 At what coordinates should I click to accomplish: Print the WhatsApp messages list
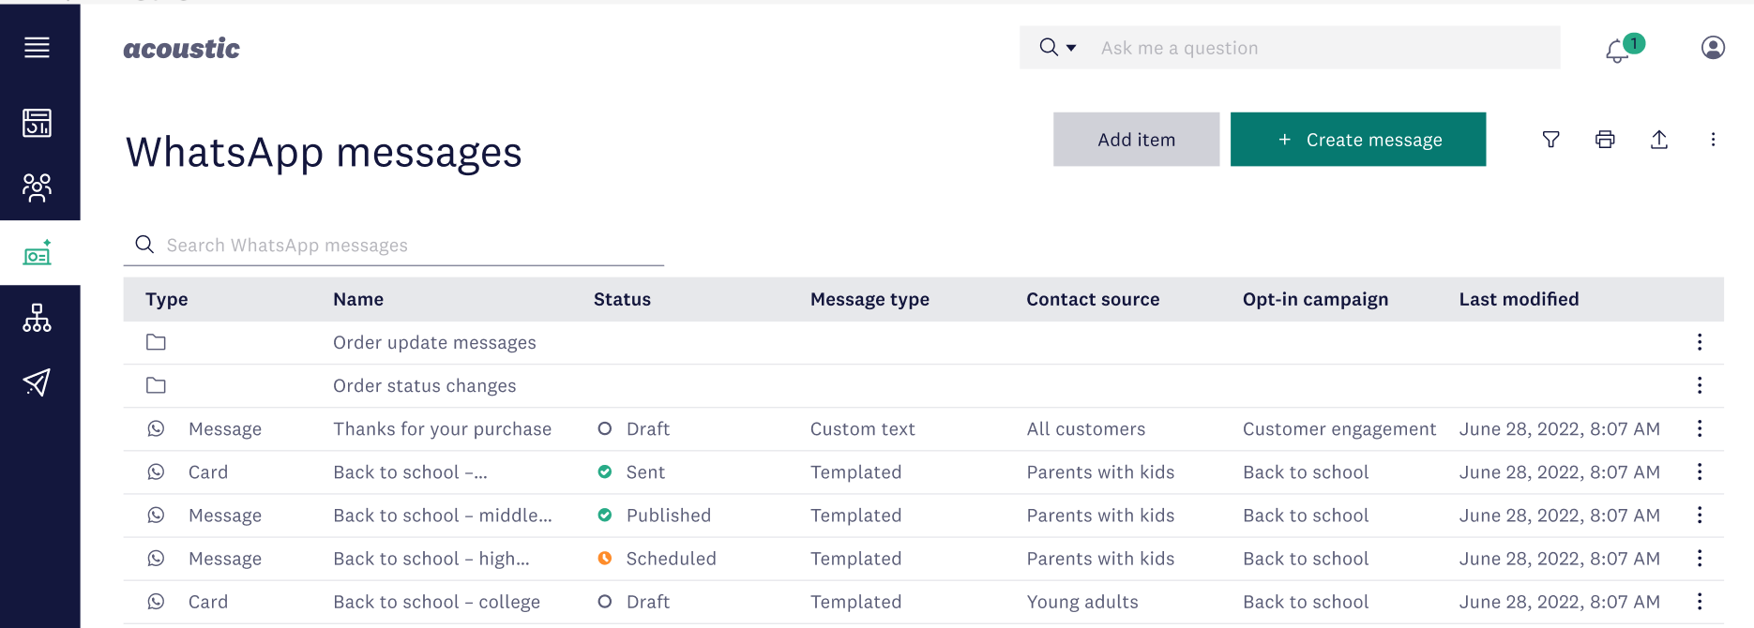tap(1605, 140)
